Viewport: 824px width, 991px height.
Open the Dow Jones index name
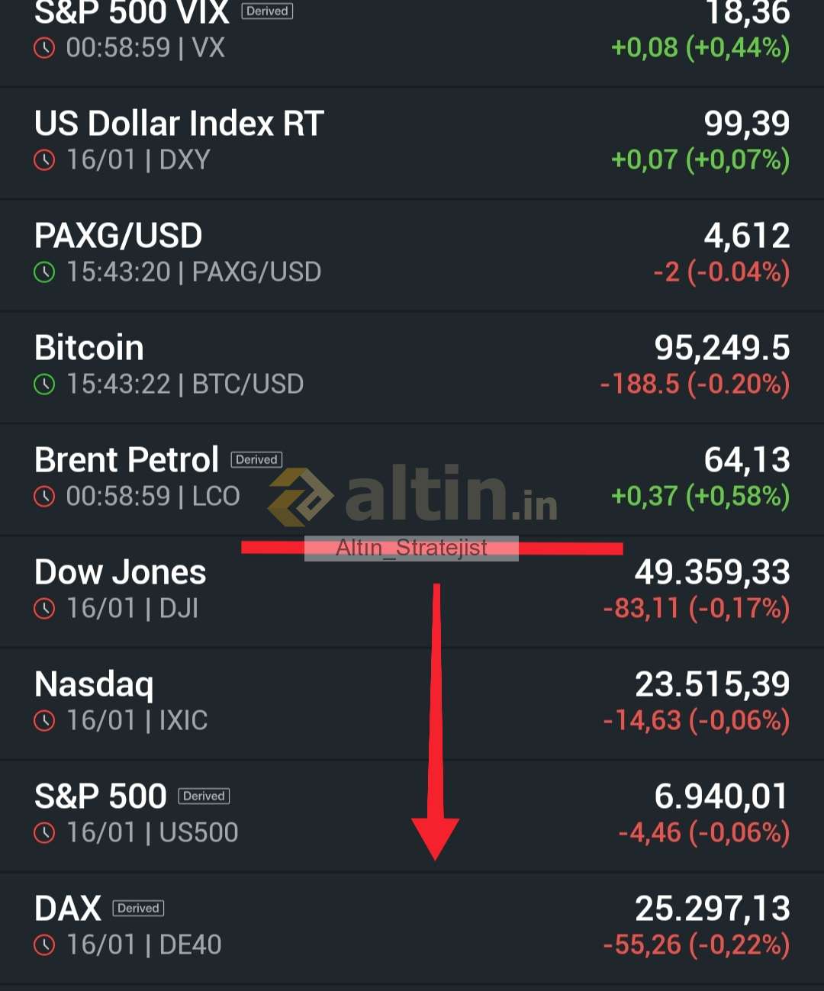tap(121, 572)
